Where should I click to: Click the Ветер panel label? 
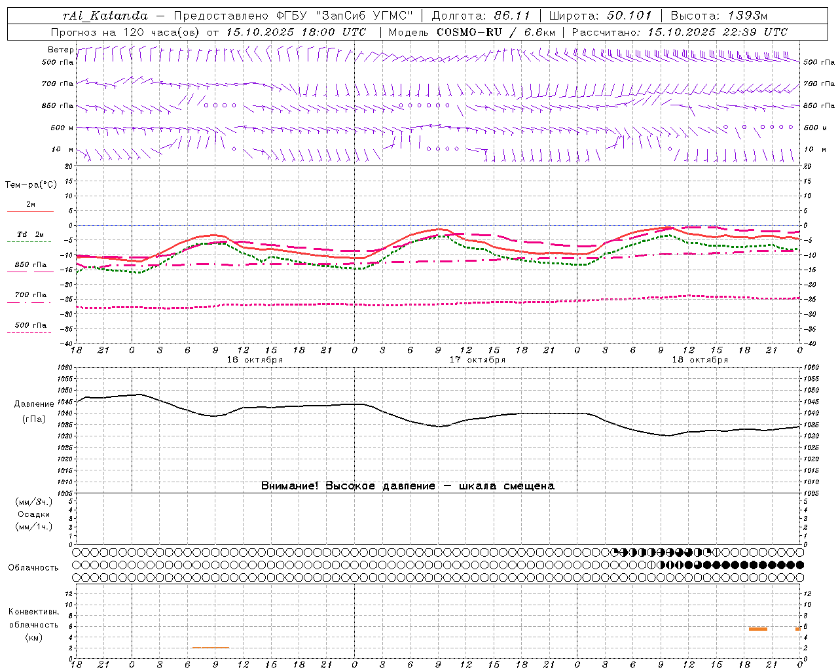point(60,50)
